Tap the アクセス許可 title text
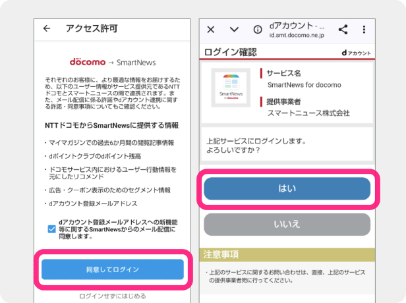 pos(92,28)
